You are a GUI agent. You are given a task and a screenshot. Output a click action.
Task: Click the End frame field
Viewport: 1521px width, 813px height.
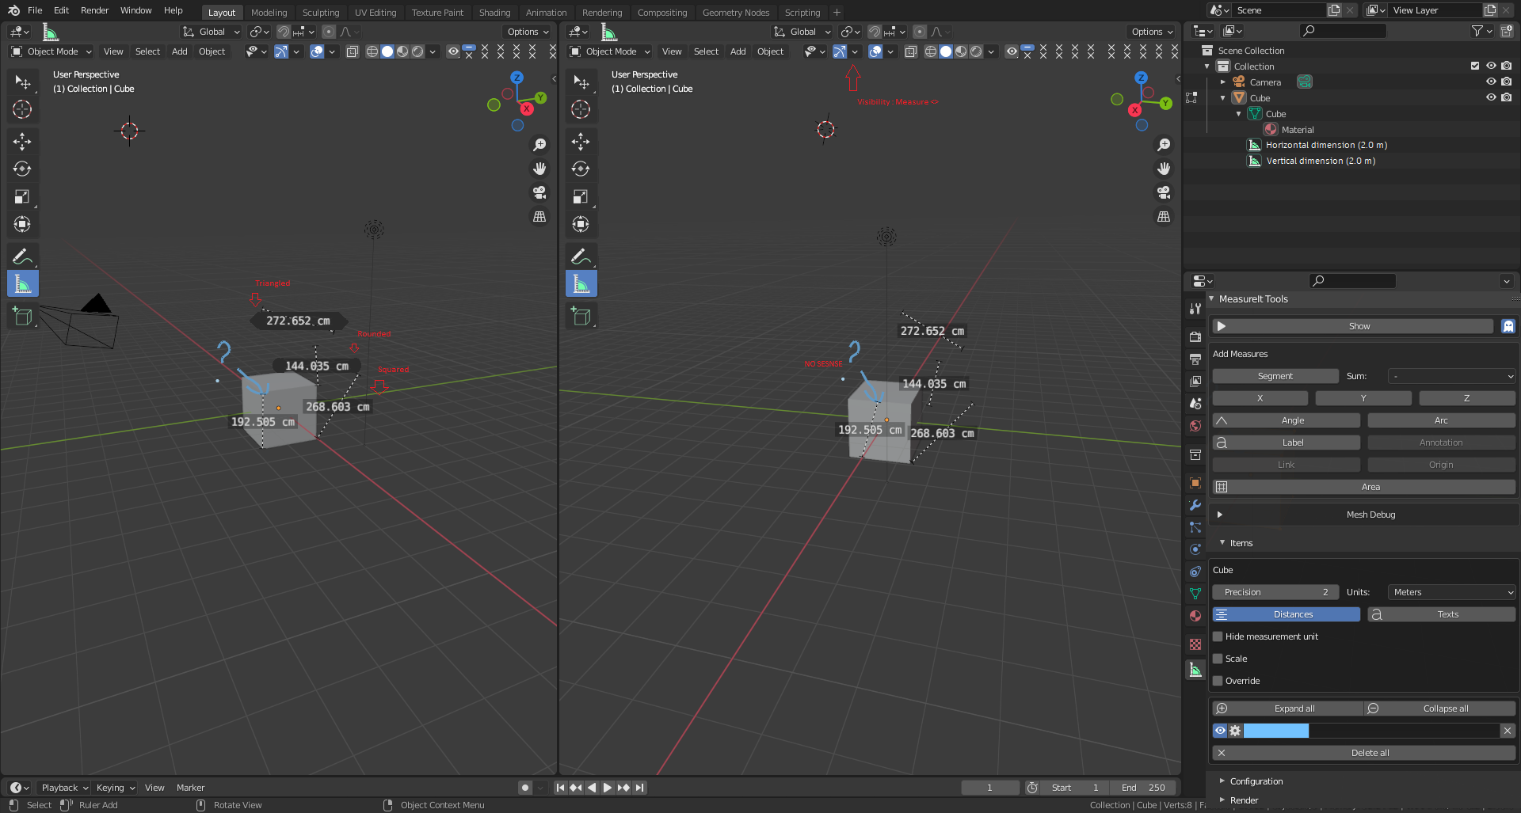point(1143,788)
